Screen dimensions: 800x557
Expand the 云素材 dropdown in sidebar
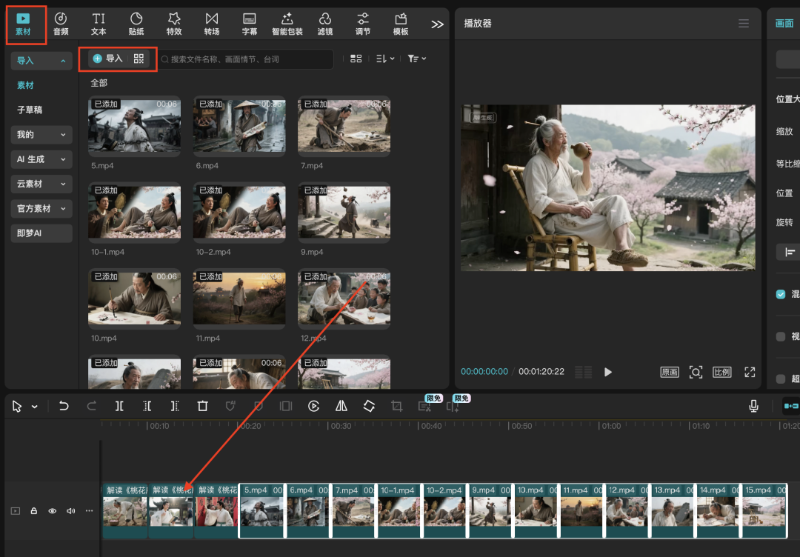(x=41, y=184)
